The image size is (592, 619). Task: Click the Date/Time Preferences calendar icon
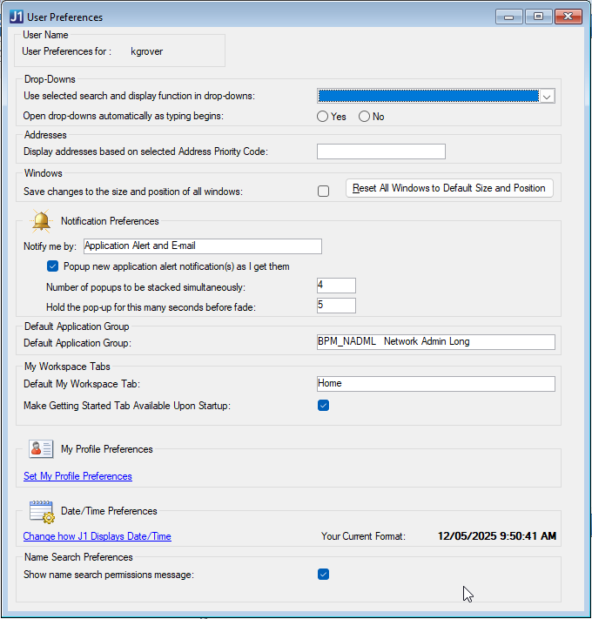click(x=41, y=511)
